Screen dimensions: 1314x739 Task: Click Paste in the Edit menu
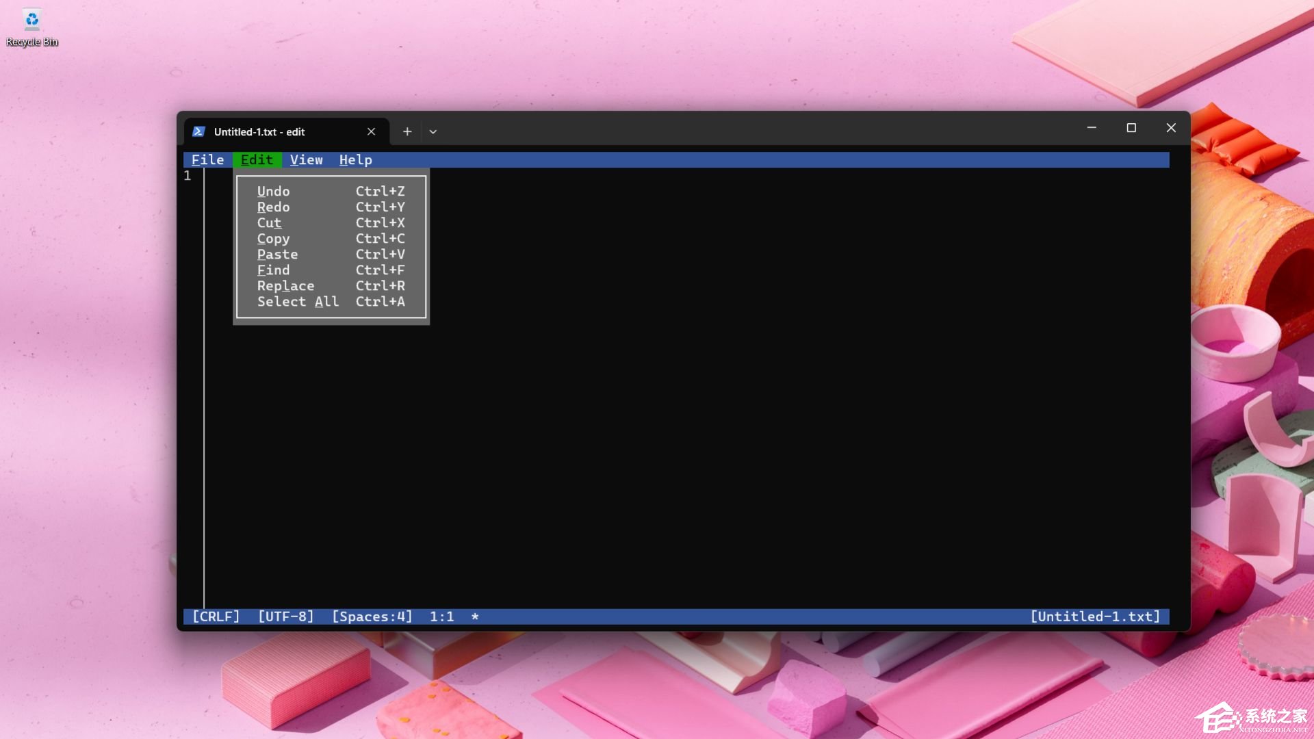pos(277,254)
